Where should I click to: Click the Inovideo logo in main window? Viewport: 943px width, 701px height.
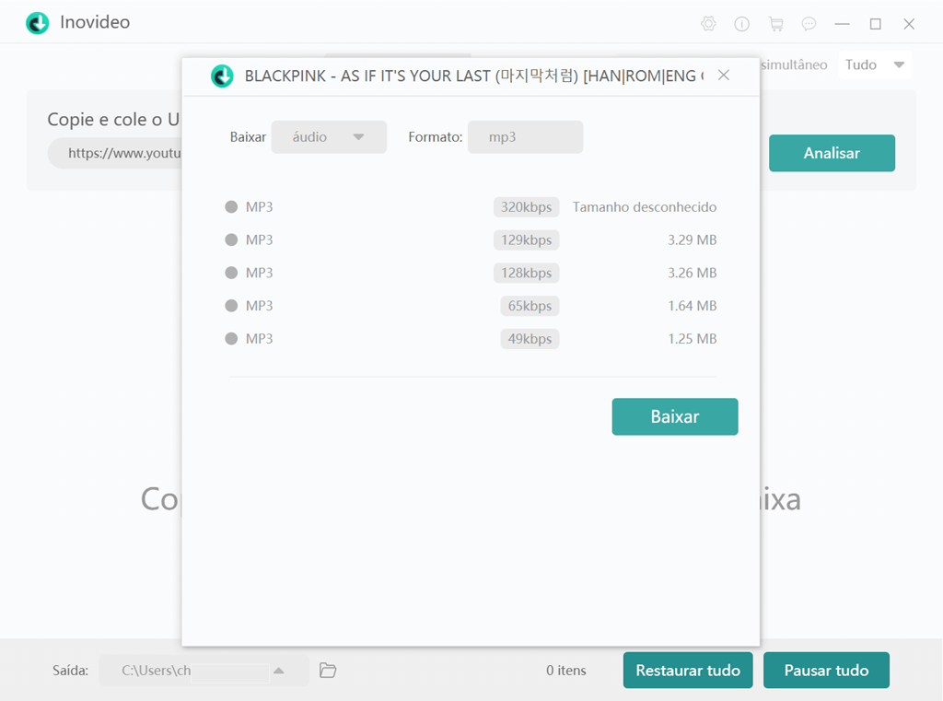click(x=37, y=23)
